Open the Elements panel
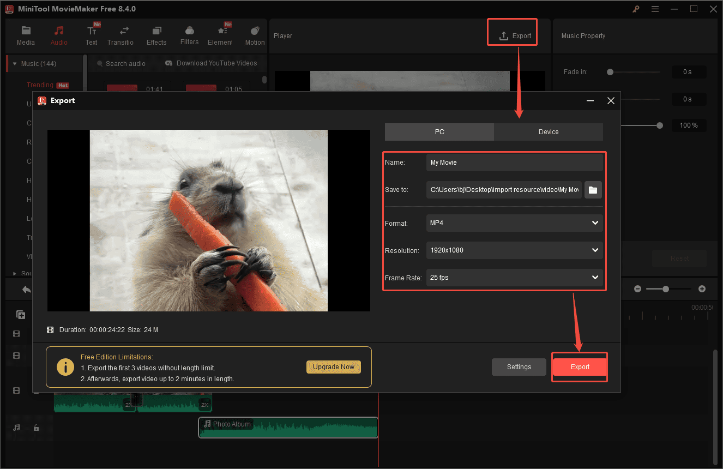 [x=220, y=34]
